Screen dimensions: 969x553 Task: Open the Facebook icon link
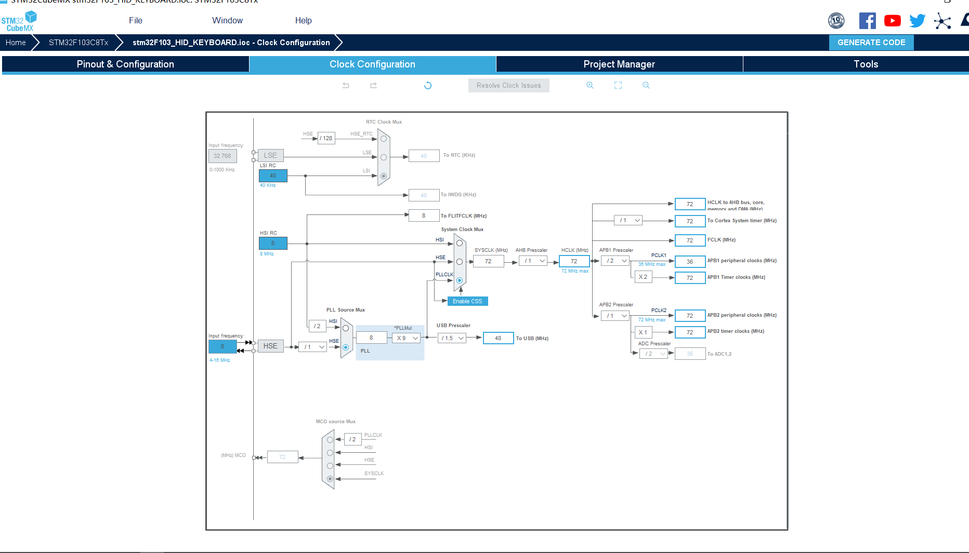click(868, 21)
